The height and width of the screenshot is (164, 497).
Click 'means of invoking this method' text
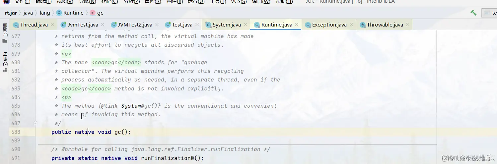(x=111, y=115)
